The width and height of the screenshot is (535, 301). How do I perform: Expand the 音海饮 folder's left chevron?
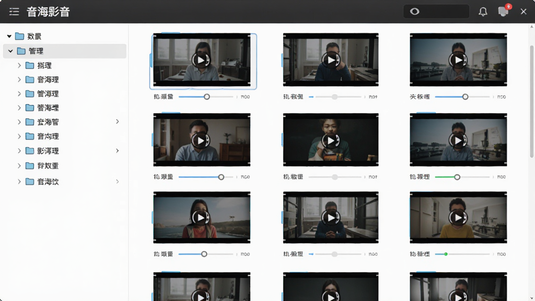pyautogui.click(x=19, y=181)
